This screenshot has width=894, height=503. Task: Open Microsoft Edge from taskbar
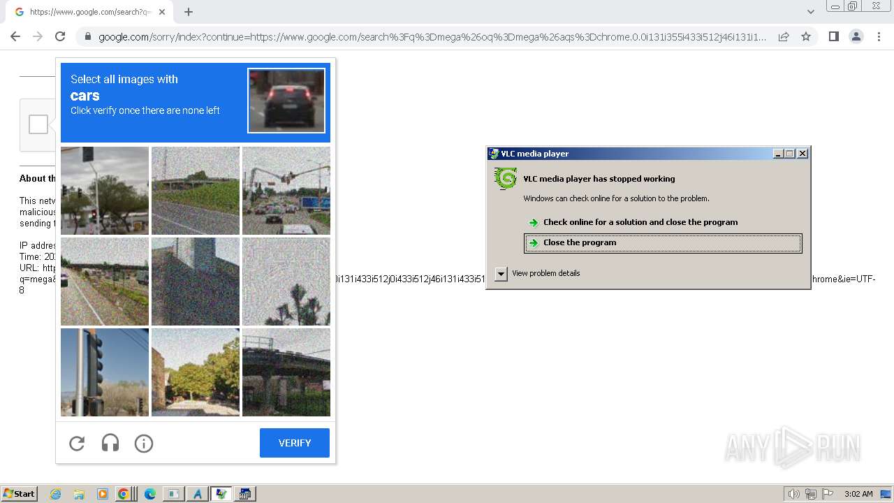coord(149,494)
